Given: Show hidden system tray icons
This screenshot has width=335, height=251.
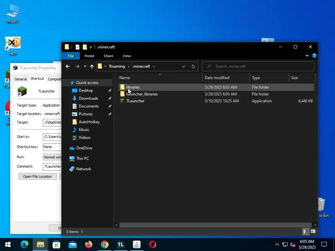Looking at the screenshot, I should click(277, 244).
